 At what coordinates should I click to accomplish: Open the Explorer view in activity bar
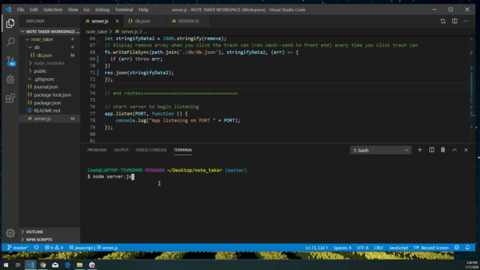(x=10, y=23)
